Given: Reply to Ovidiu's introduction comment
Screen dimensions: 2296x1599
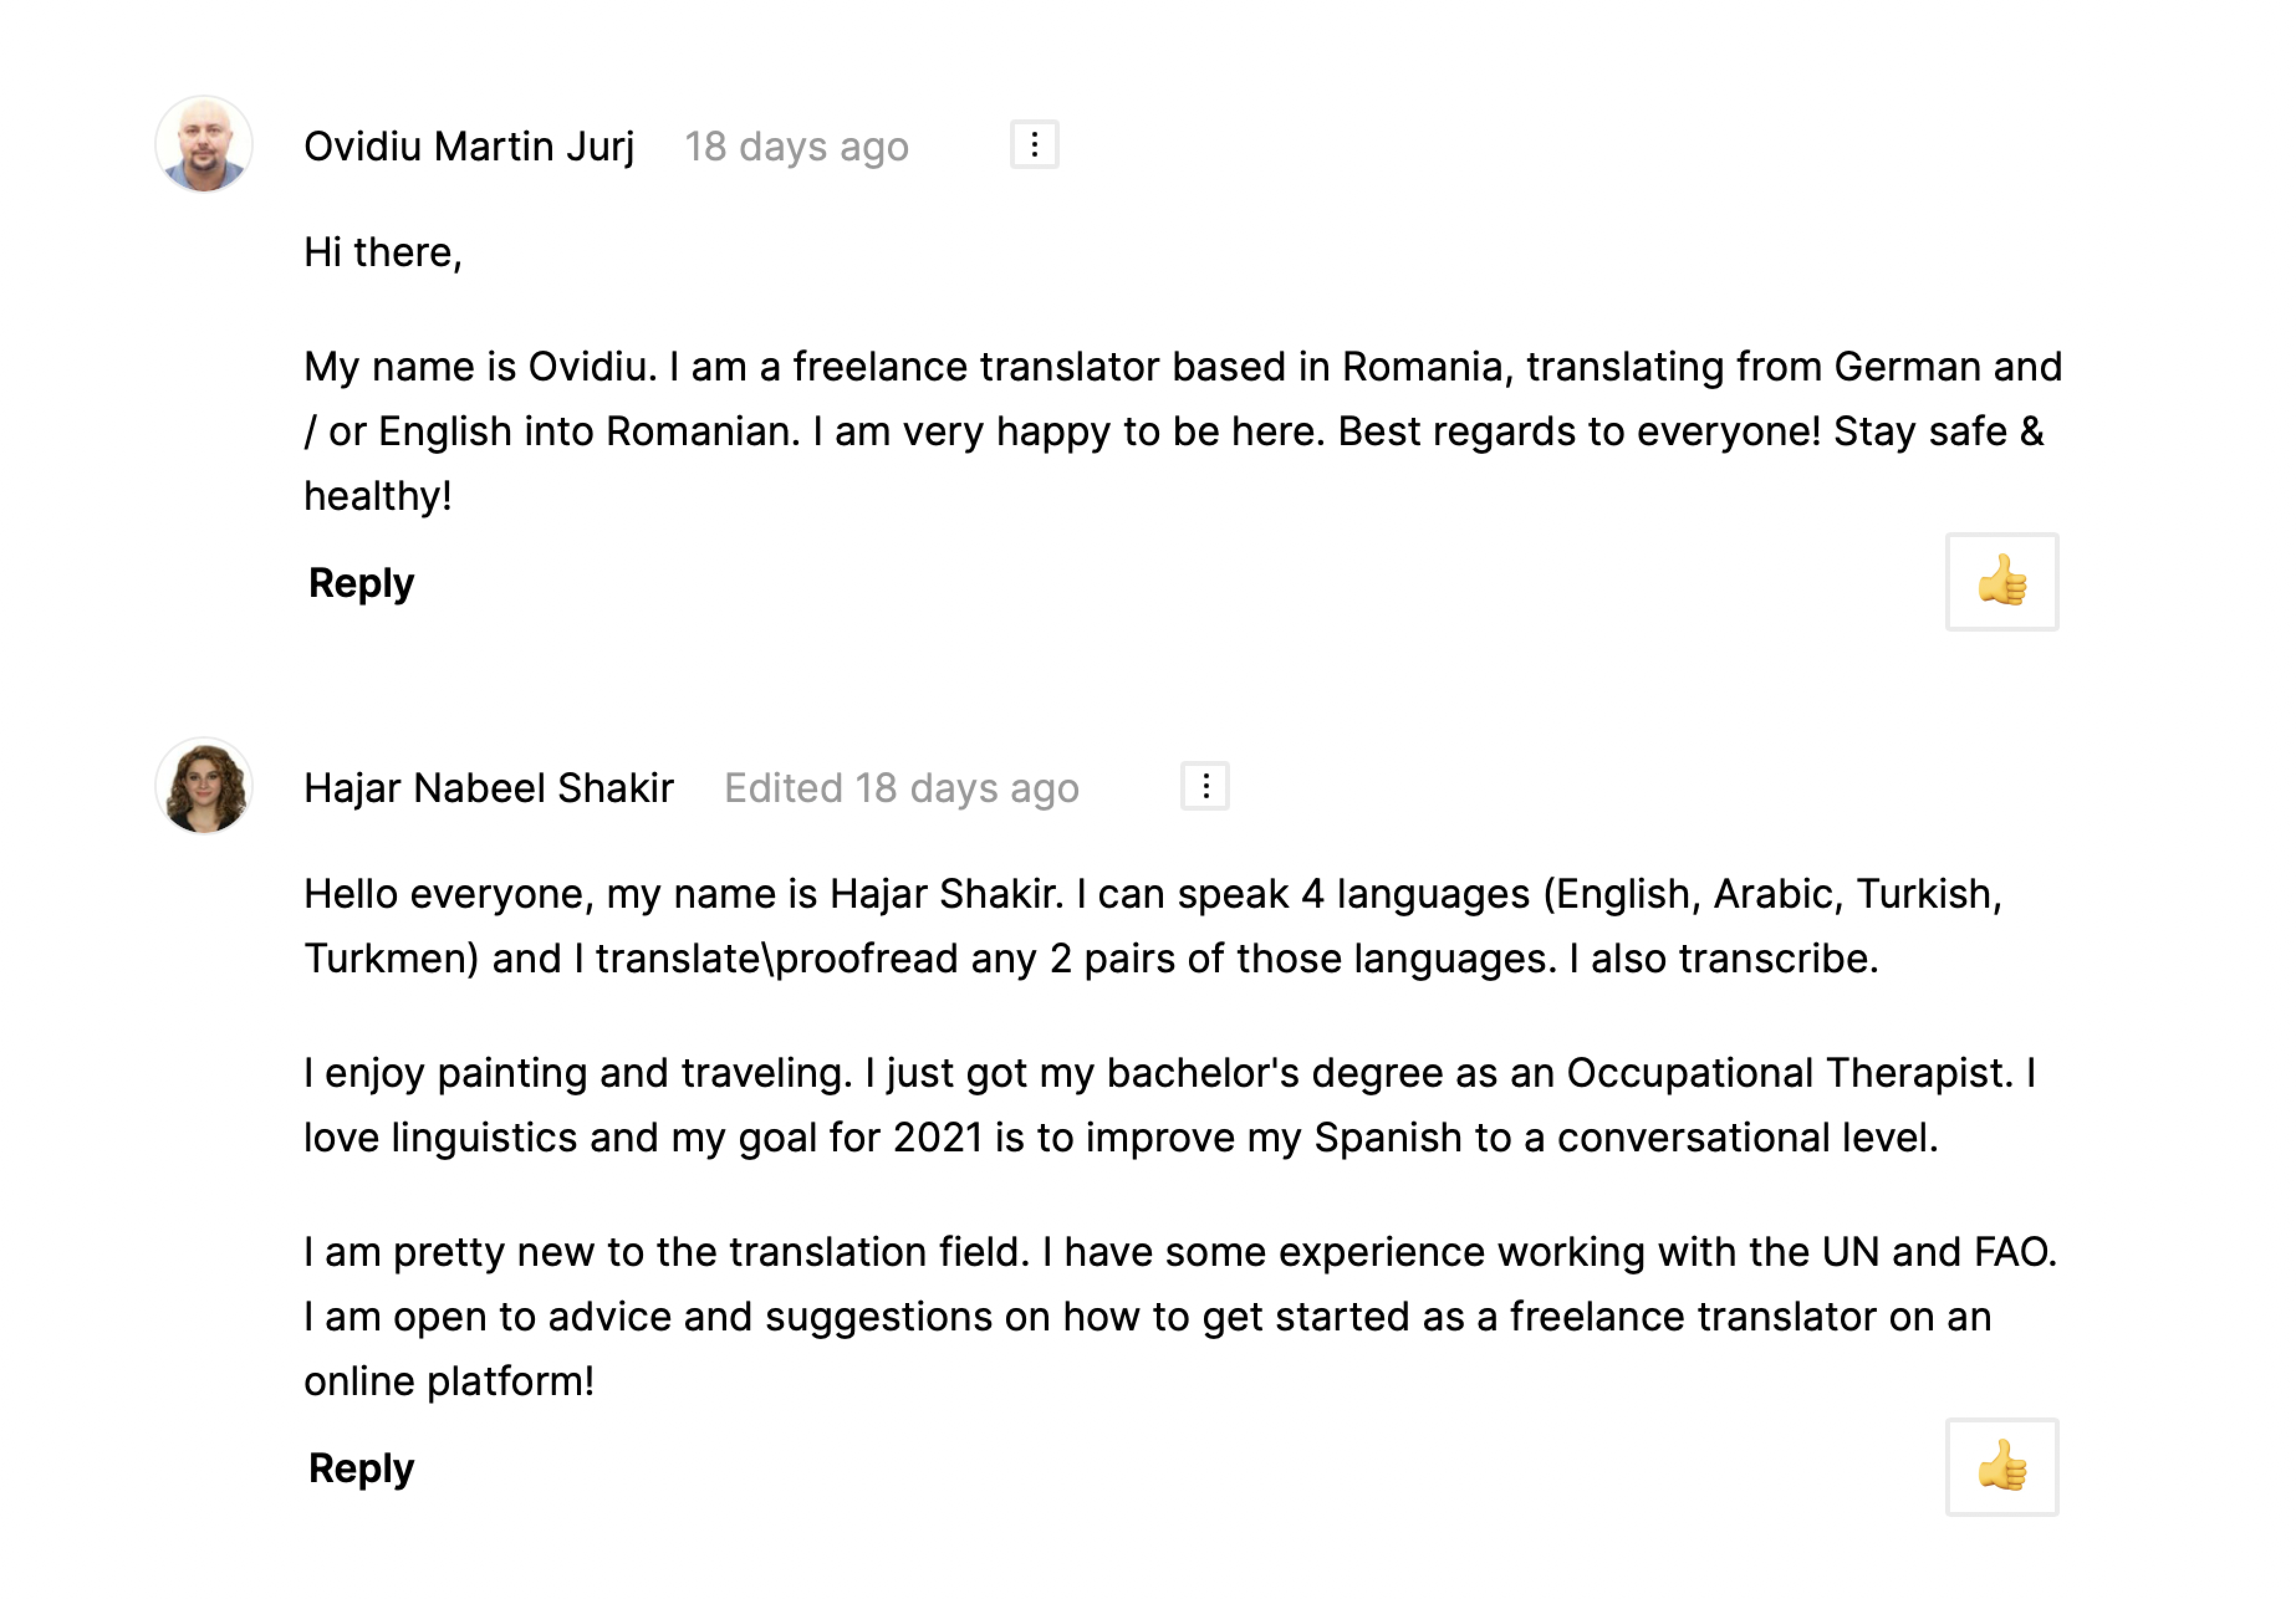Looking at the screenshot, I should (361, 583).
